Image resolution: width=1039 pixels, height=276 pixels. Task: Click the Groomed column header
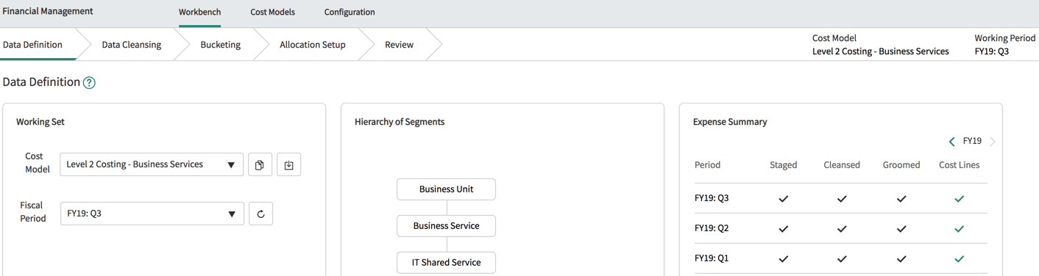coord(901,165)
